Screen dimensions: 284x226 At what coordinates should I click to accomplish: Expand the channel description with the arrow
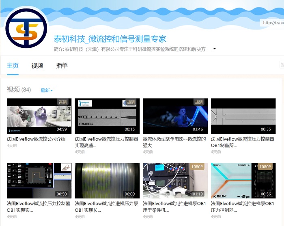214,49
